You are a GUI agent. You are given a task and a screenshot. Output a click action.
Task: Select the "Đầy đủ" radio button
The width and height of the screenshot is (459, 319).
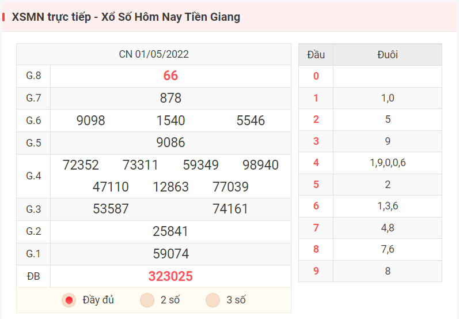69,300
